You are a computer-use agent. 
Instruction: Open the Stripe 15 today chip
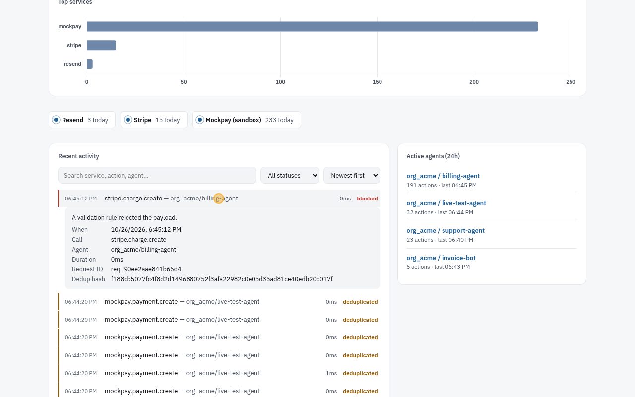tap(154, 120)
